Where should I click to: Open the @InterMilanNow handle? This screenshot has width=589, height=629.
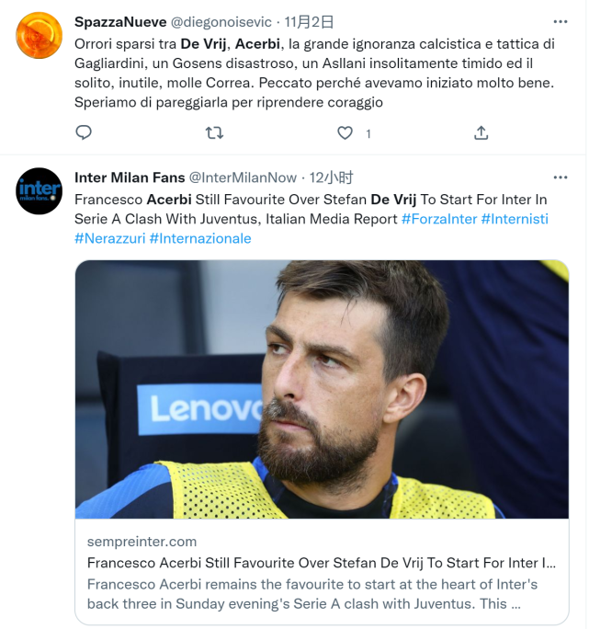(243, 177)
